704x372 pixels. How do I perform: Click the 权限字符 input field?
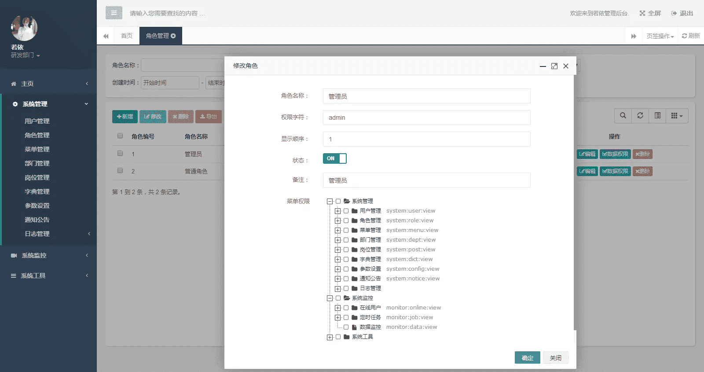coord(427,118)
